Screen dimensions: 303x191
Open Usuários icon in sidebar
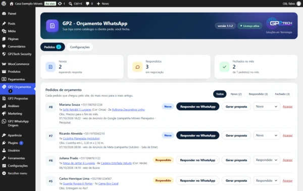(4, 151)
